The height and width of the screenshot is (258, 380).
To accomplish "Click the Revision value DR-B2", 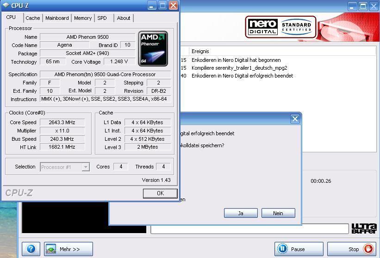I will click(159, 91).
